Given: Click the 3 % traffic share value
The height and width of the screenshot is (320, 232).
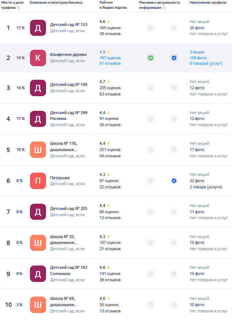Looking at the screenshot, I should (x=19, y=305).
